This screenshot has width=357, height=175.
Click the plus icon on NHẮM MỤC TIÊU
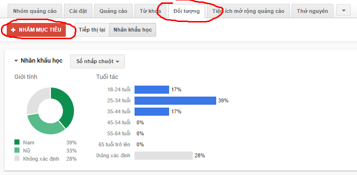(x=13, y=30)
